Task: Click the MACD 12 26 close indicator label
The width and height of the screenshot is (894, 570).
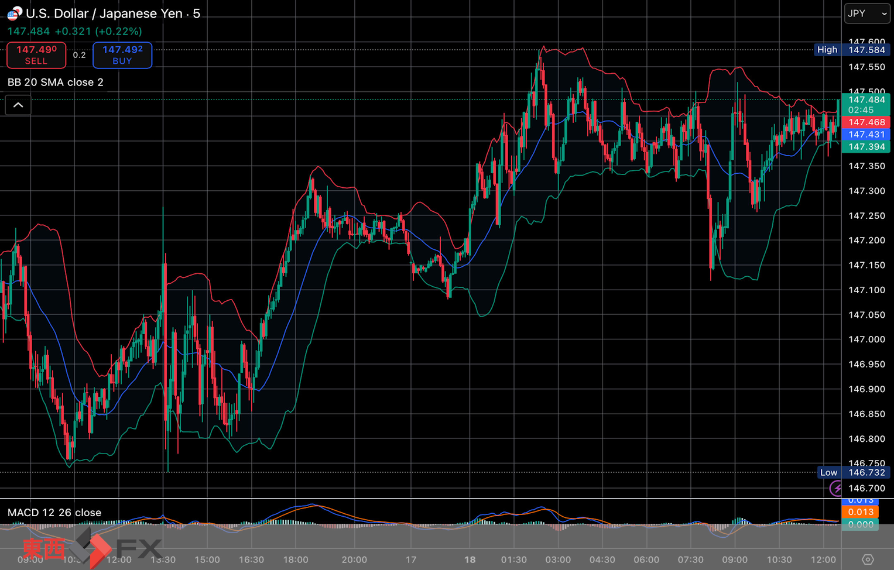Action: click(x=54, y=513)
